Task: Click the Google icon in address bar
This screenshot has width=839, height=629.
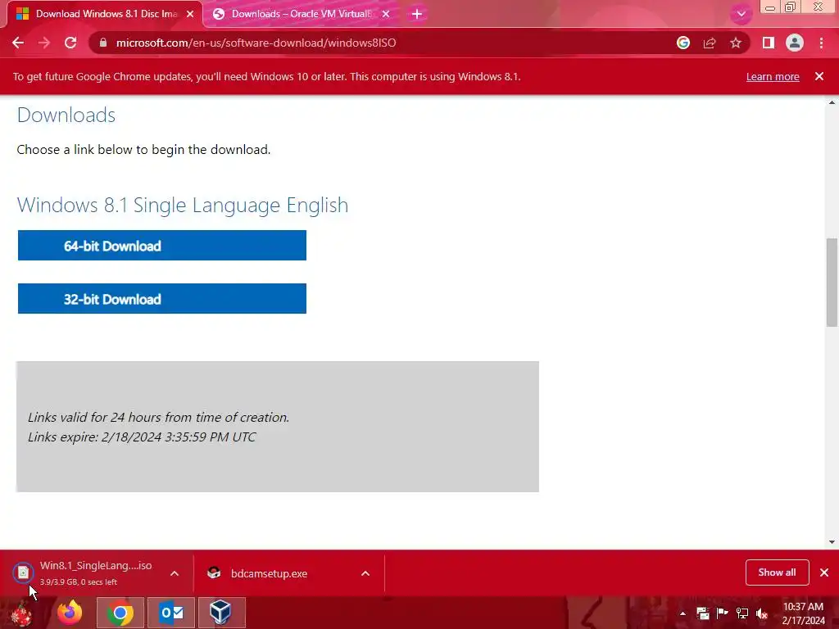Action: pyautogui.click(x=683, y=43)
